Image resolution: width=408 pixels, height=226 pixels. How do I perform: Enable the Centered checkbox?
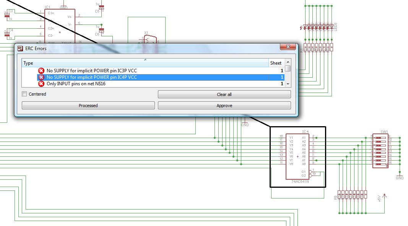click(x=24, y=94)
